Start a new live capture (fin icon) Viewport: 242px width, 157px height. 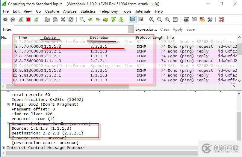pos(21,20)
